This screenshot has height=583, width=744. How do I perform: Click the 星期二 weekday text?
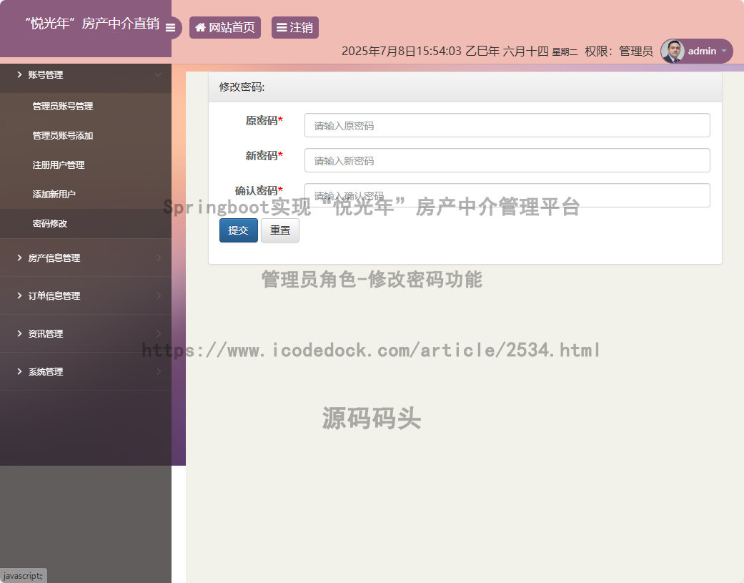click(565, 52)
